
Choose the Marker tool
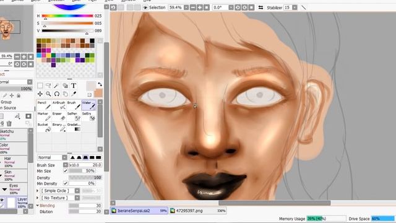44,116
